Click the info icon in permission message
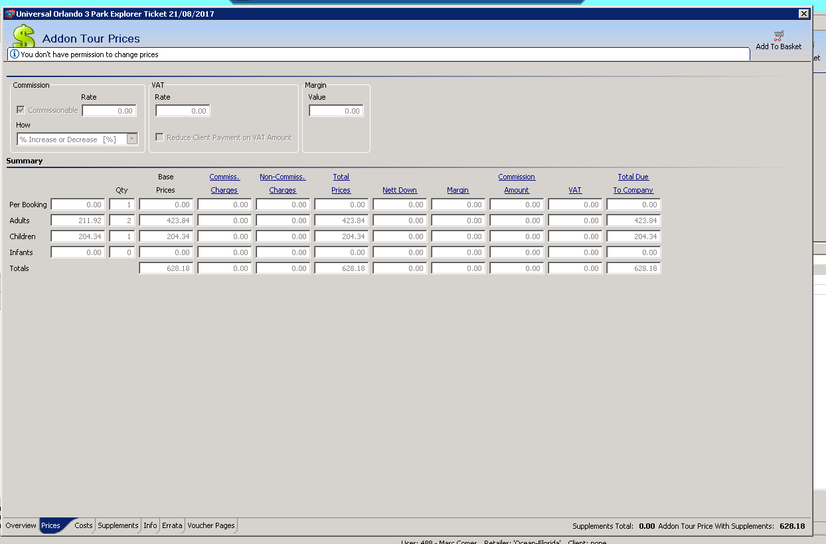Image resolution: width=826 pixels, height=544 pixels. [14, 54]
